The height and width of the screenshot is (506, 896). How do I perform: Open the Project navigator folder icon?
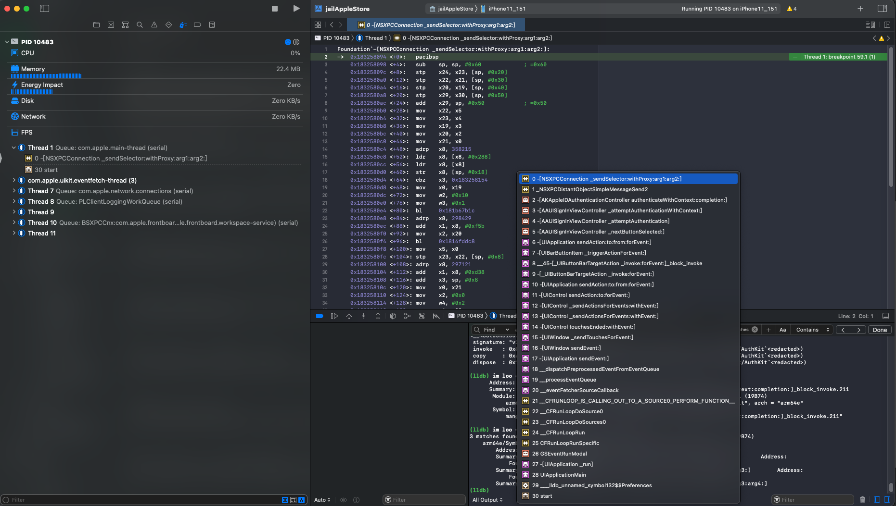tap(96, 25)
